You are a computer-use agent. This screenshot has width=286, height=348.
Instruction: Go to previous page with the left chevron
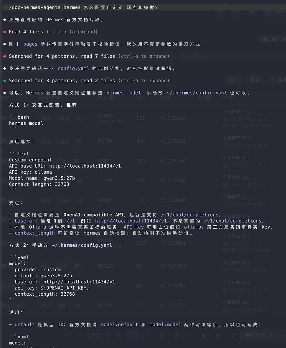point(118,335)
